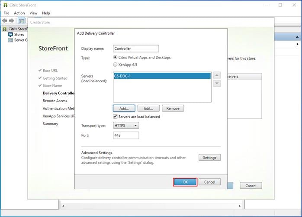Confirm with the OK button

(185, 182)
